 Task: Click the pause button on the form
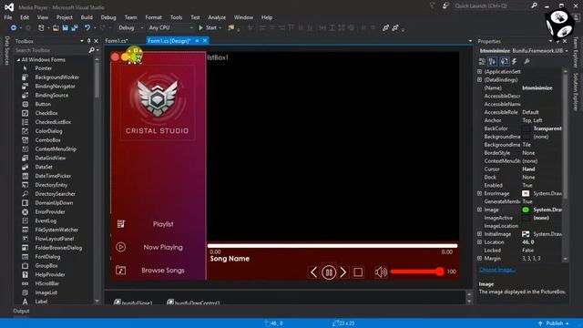pos(329,272)
